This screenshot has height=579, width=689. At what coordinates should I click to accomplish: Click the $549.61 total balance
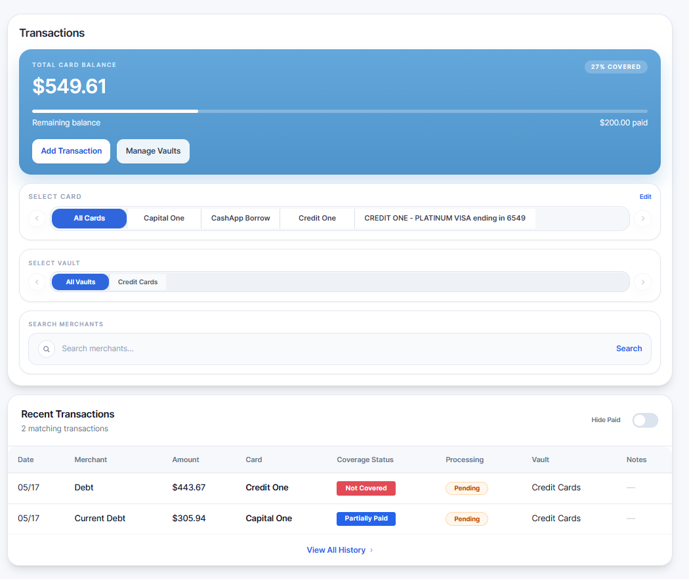coord(70,86)
